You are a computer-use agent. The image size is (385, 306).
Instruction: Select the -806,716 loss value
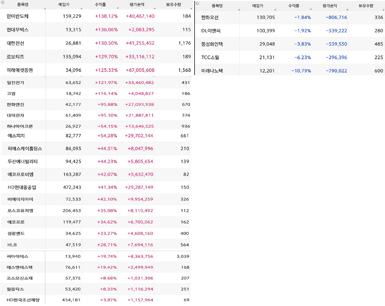pyautogui.click(x=337, y=18)
